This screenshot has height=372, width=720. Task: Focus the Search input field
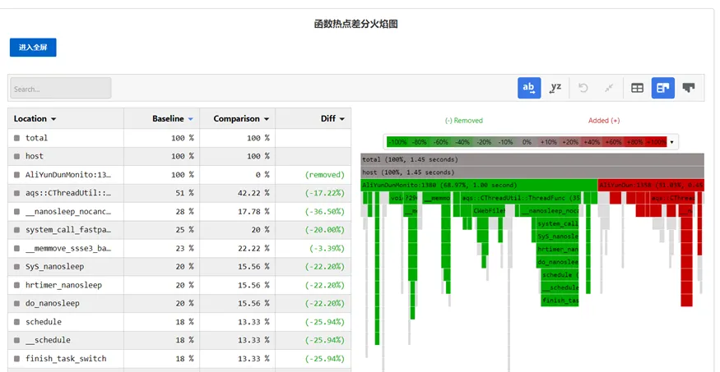61,88
